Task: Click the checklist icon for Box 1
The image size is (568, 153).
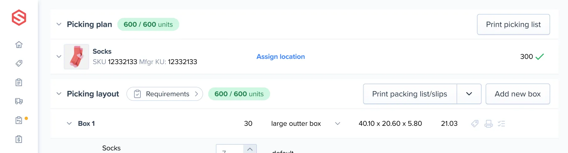Action: (501, 124)
